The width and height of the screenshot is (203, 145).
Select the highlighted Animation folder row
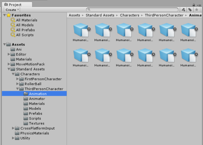click(x=34, y=94)
